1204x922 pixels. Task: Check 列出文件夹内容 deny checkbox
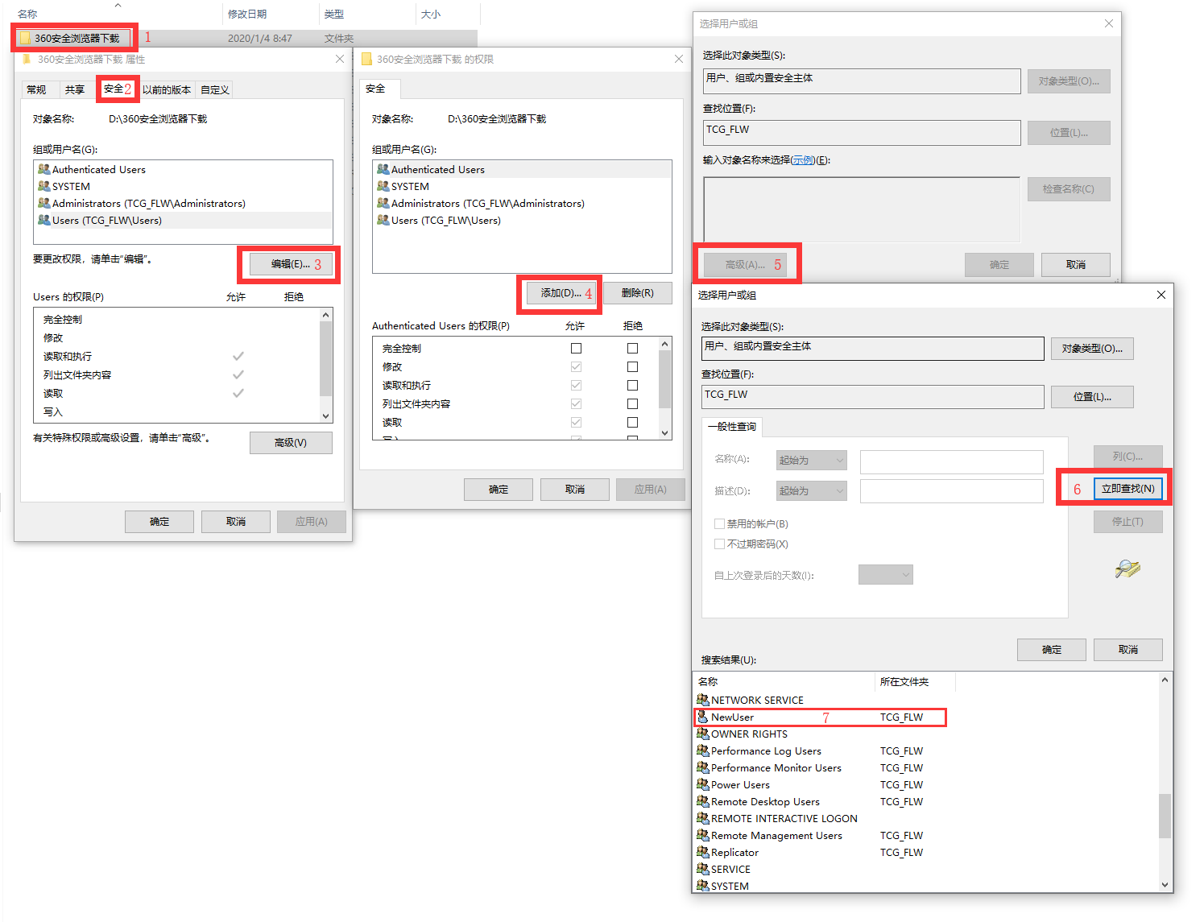coord(632,403)
